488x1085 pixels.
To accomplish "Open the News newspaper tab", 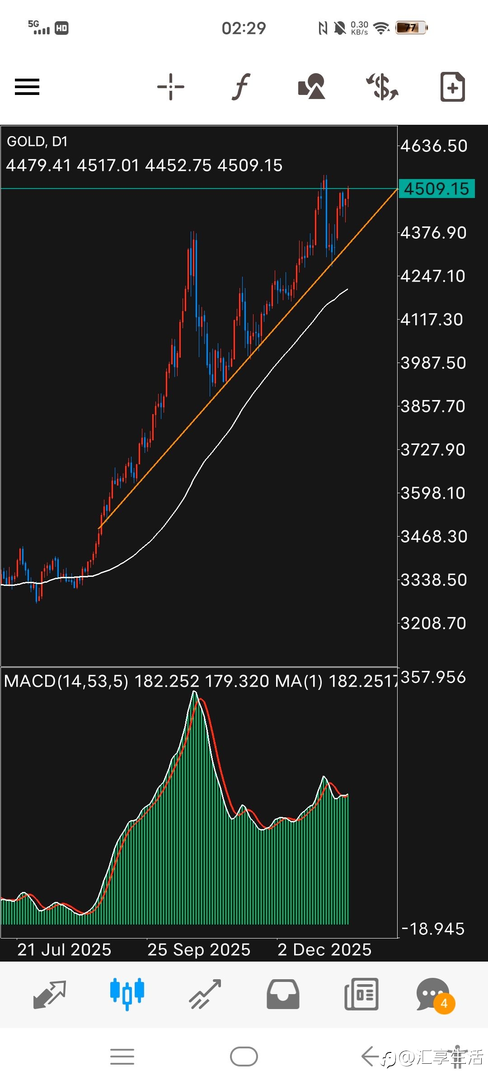I will pos(361,994).
